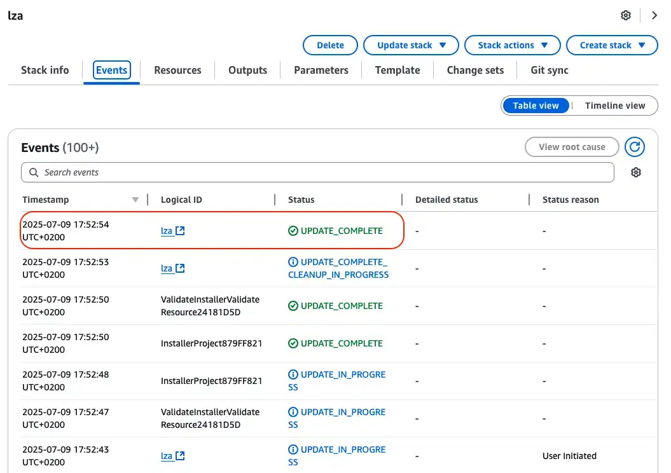Open the Stack info tab
Image resolution: width=671 pixels, height=473 pixels.
coord(45,70)
